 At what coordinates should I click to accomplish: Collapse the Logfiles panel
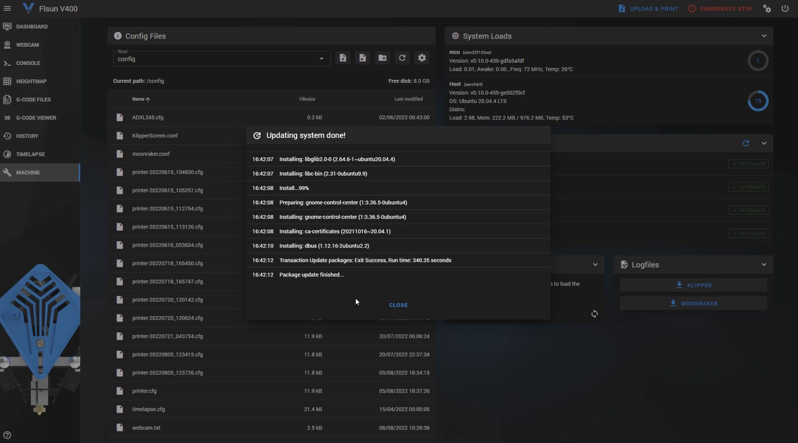(764, 265)
